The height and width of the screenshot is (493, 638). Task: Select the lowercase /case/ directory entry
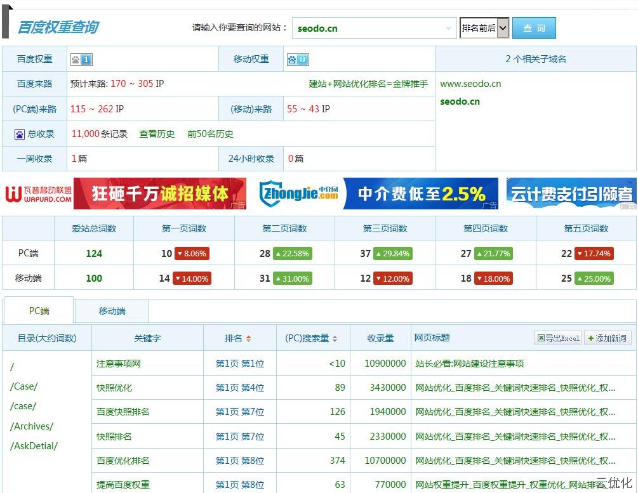click(x=23, y=406)
